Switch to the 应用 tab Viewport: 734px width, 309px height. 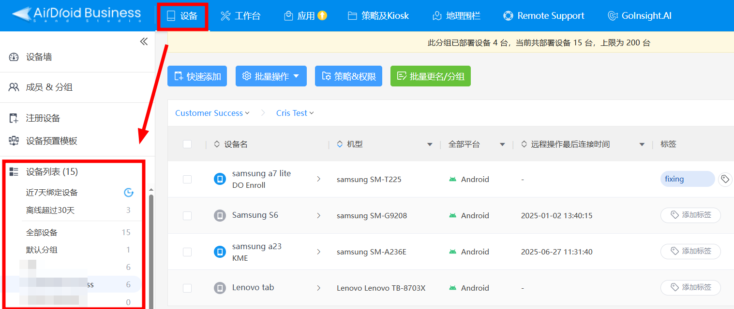pyautogui.click(x=300, y=16)
